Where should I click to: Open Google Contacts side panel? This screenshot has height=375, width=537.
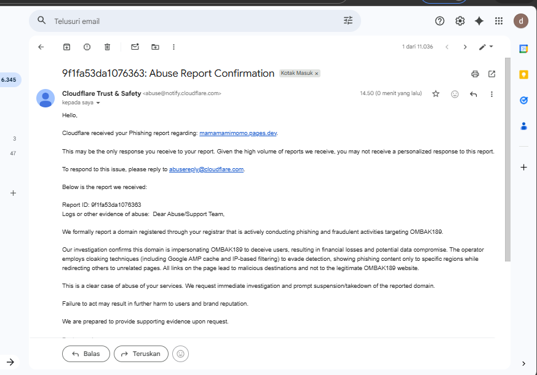point(523,126)
